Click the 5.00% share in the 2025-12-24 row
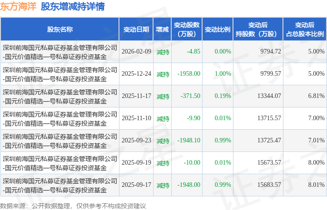 coord(317,74)
